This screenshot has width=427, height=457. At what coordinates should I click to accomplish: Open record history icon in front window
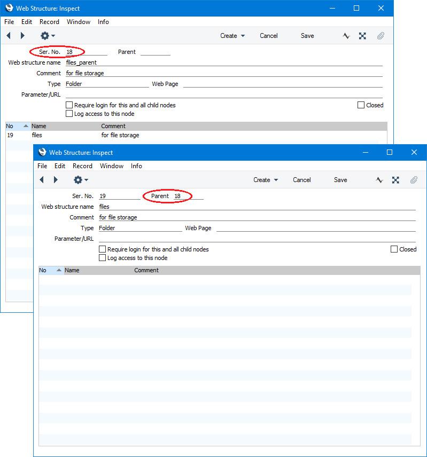pos(379,180)
